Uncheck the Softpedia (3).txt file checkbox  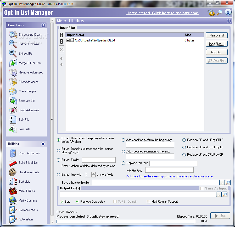[68, 40]
